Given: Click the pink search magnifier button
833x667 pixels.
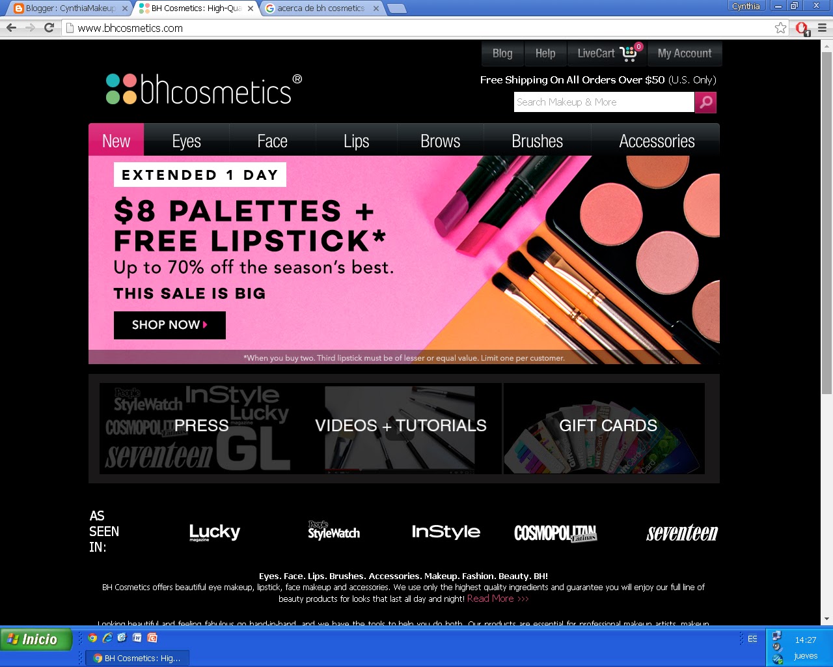Looking at the screenshot, I should (705, 102).
